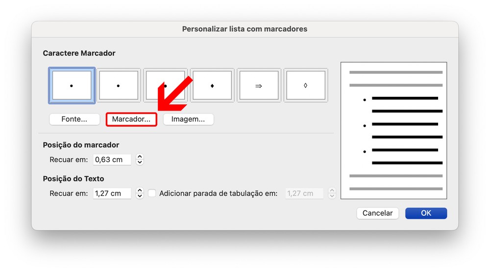Viewport: 490px width, 272px height.
Task: Click Recuar em label under Posição do marcador
Action: (69, 159)
